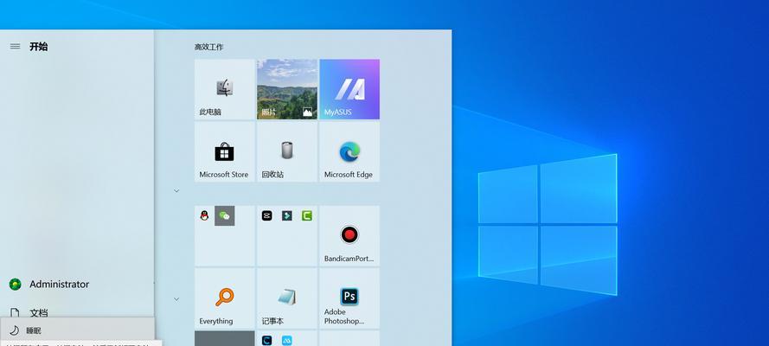Launch the Adobe Photoshop tile
Screen dimensions: 769x346
tap(349, 298)
